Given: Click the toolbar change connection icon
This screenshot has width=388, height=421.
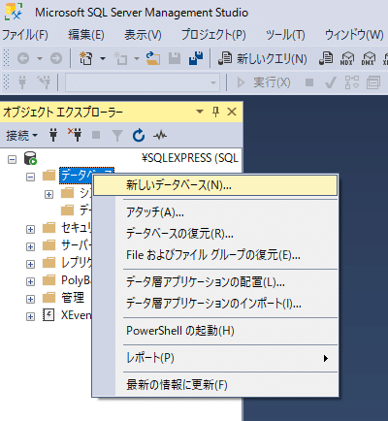Looking at the screenshot, I should 44,82.
